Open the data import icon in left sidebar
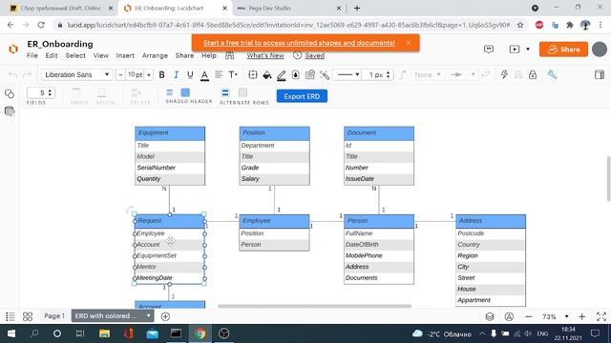Screen dimensions: 611x343 pyautogui.click(x=10, y=111)
